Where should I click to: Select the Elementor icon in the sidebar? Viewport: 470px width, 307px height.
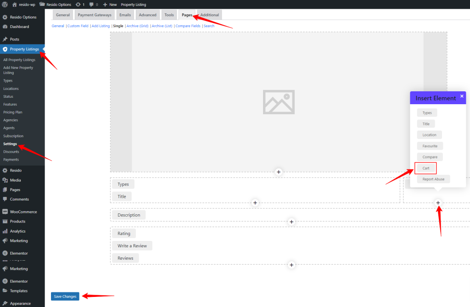(x=5, y=253)
